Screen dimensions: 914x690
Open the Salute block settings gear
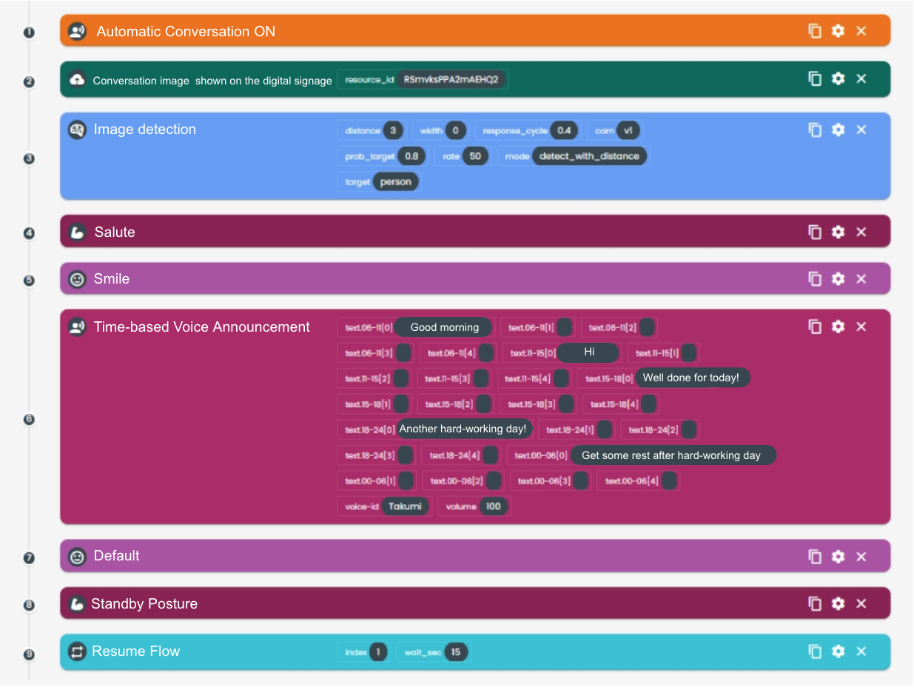tap(838, 232)
